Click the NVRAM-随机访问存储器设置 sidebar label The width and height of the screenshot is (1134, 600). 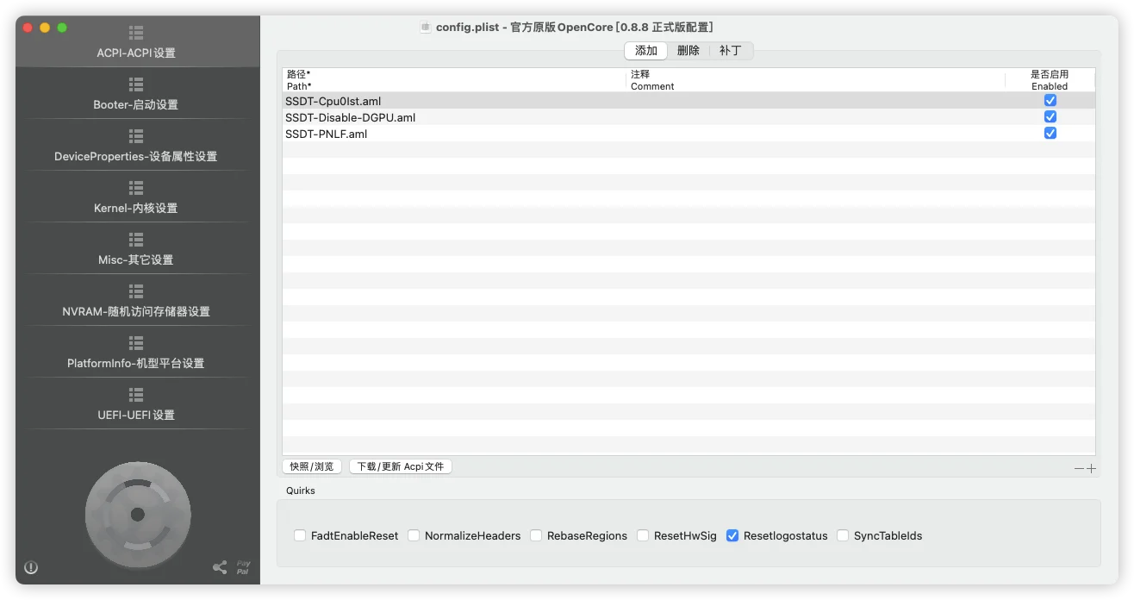point(136,311)
